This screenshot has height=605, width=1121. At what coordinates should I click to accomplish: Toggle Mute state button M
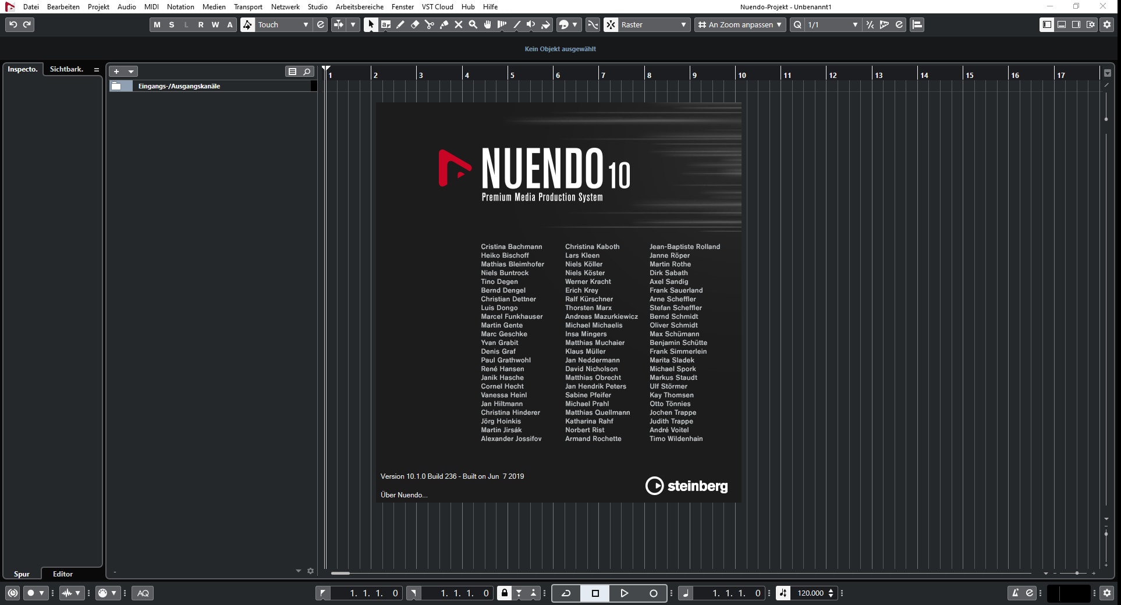point(157,24)
